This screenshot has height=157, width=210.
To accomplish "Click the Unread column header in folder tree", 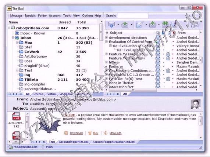I will tap(65, 22).
